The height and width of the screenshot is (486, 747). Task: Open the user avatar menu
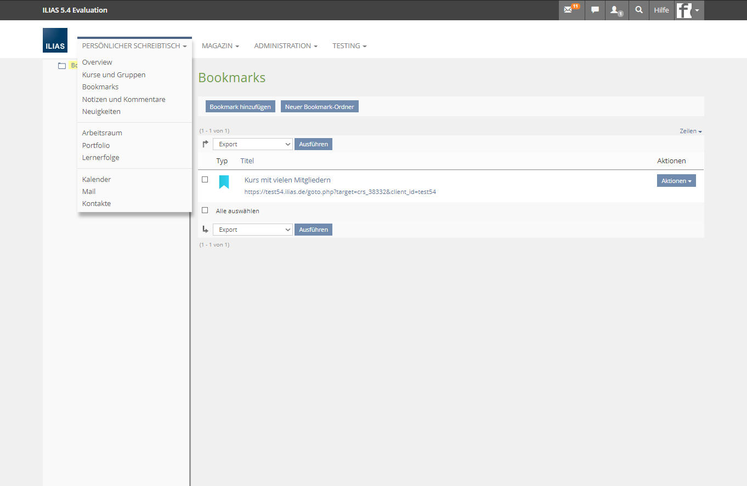point(689,10)
